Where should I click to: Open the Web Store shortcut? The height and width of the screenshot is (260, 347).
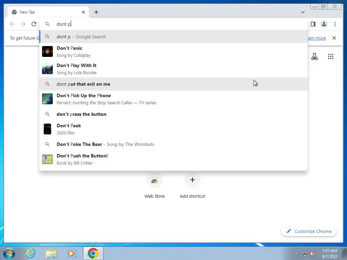(155, 186)
